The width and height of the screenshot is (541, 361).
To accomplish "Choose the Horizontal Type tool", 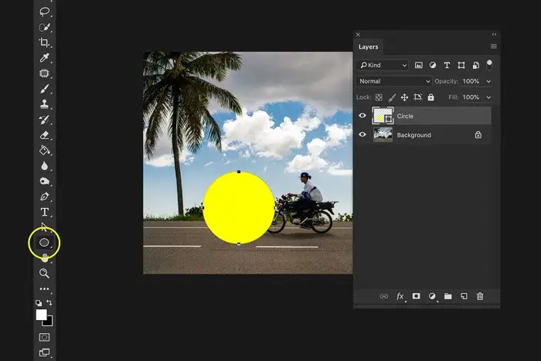I will pyautogui.click(x=44, y=212).
